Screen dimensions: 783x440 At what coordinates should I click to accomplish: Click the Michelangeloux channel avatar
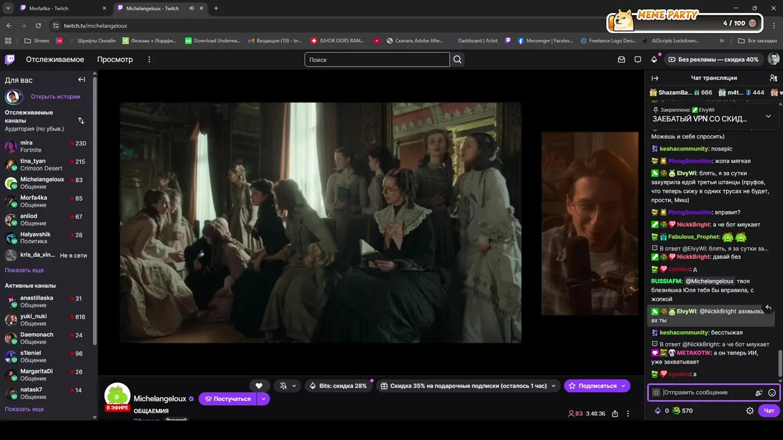click(x=117, y=396)
